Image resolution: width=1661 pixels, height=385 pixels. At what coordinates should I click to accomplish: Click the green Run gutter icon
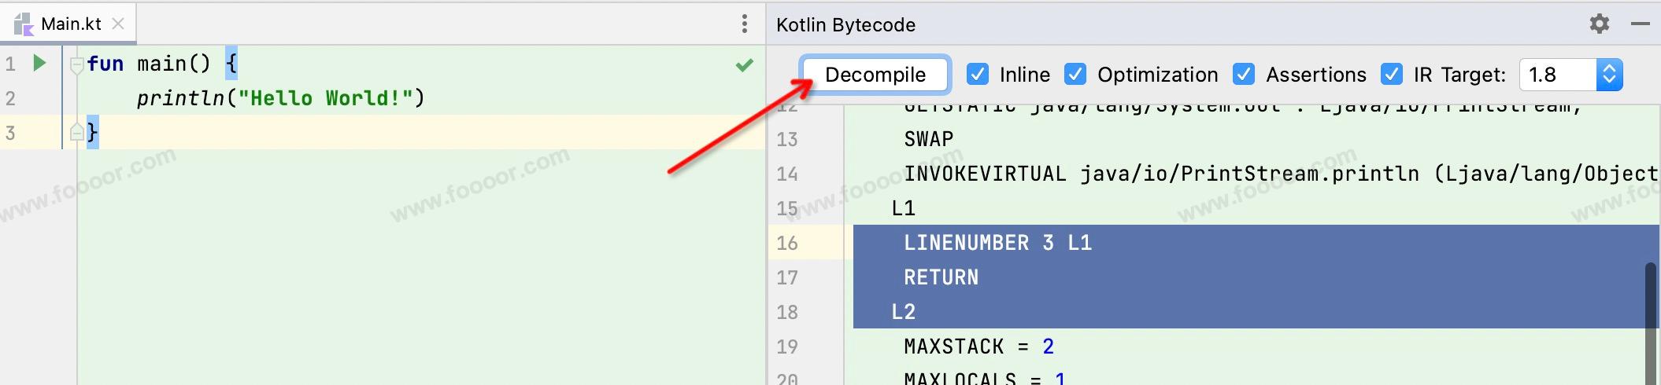click(39, 63)
